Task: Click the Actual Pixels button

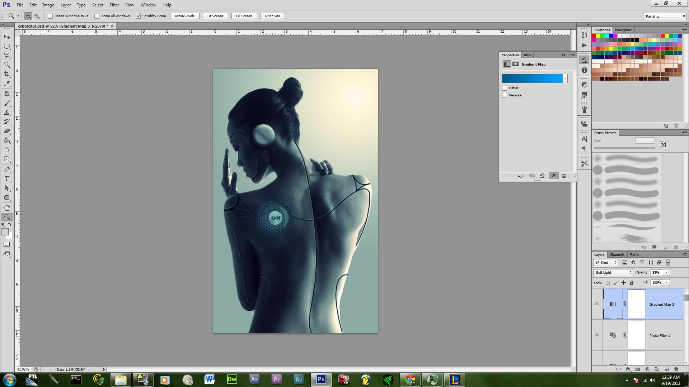Action: click(x=184, y=16)
